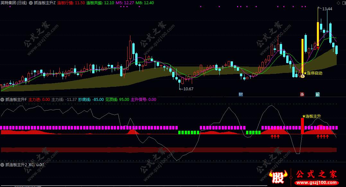Open the www.gszj100.com link in the logo
The image size is (346, 187).
coord(317,183)
